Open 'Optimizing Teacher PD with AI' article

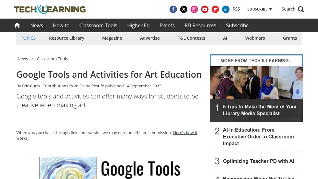coord(258,161)
